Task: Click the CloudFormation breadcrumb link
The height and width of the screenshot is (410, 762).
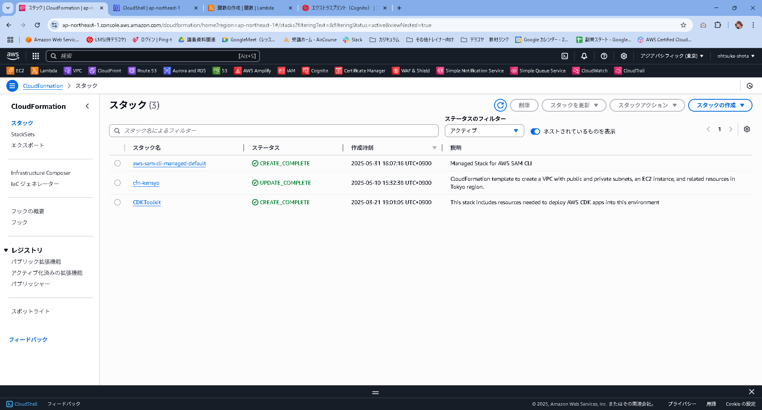Action: (43, 86)
